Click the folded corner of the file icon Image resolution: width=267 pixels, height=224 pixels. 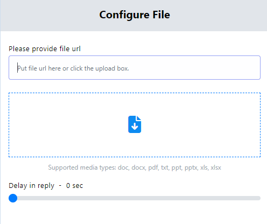pos(139,118)
